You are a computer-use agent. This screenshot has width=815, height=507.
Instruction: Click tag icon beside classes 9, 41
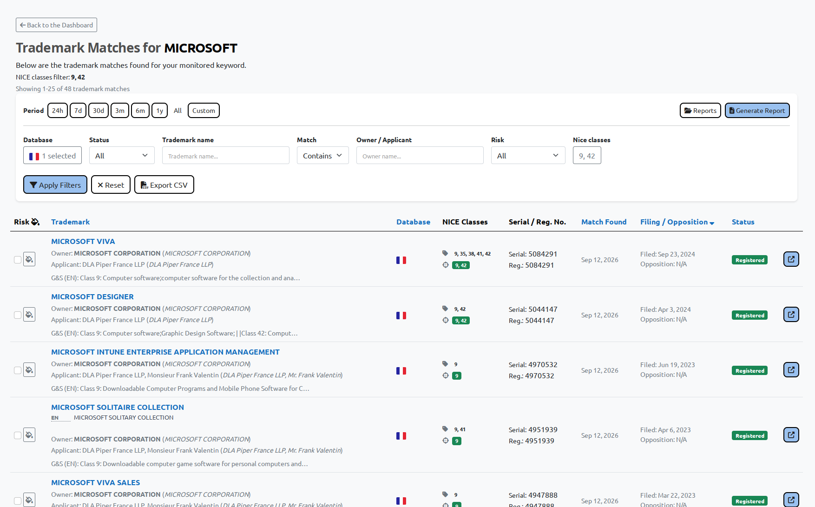pyautogui.click(x=445, y=429)
